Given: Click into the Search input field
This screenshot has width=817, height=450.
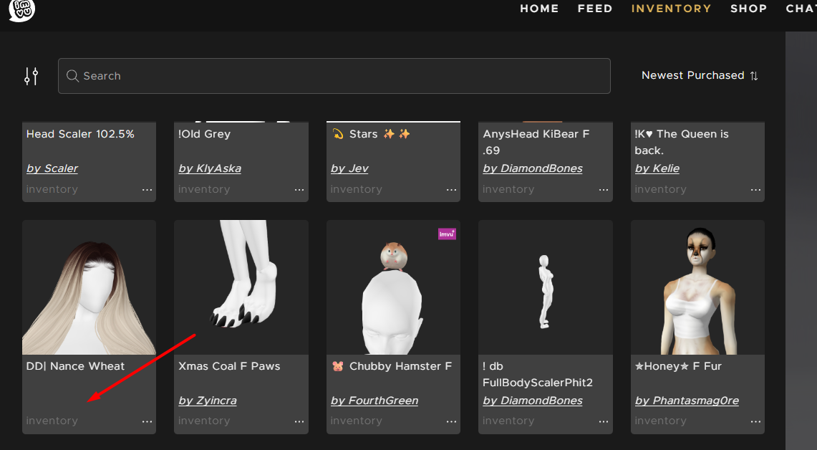Looking at the screenshot, I should tap(334, 76).
